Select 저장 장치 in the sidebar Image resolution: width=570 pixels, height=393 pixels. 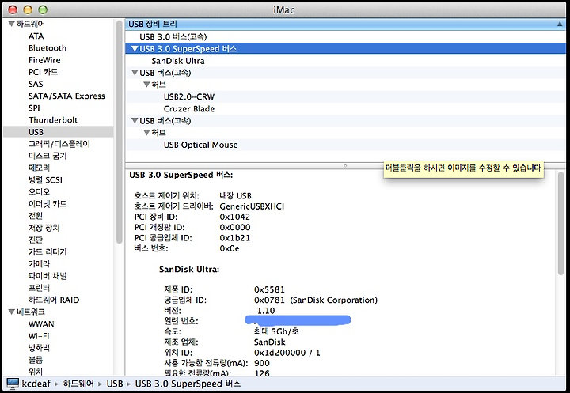click(x=44, y=228)
